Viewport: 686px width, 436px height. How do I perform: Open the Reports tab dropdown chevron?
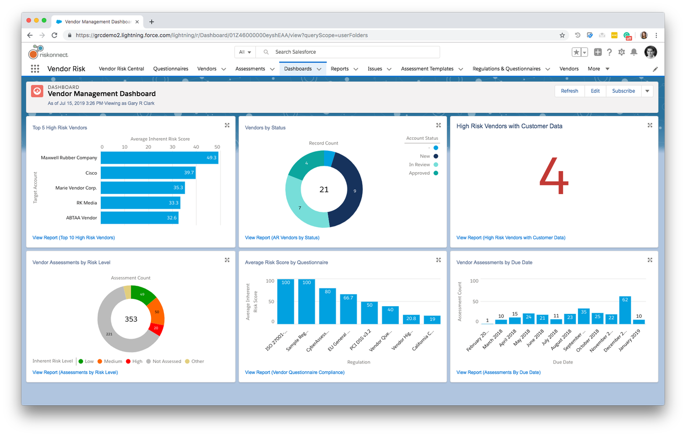(x=356, y=69)
